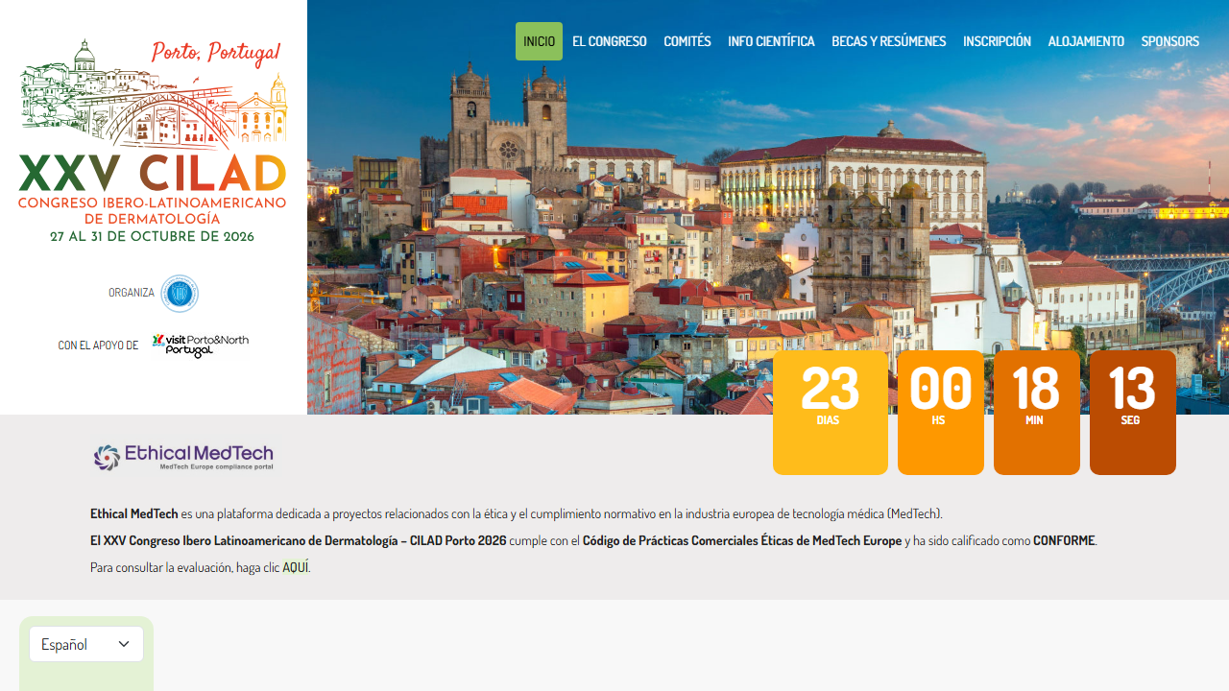Click the '27 AL 31 DE OCTUBRE 2026' date text
This screenshot has height=691, width=1229.
152,236
